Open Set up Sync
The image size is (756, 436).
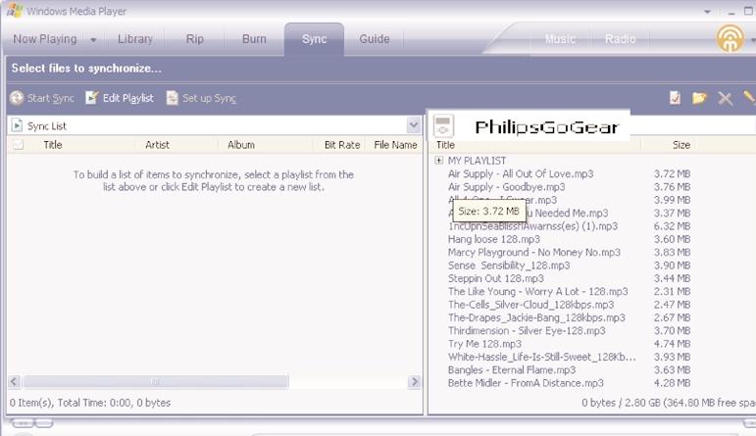click(201, 98)
